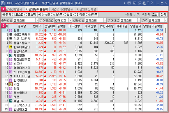Screen dimensions: 169x113
Task: Select the 하락률 radio button
Action: (x=75, y=15)
